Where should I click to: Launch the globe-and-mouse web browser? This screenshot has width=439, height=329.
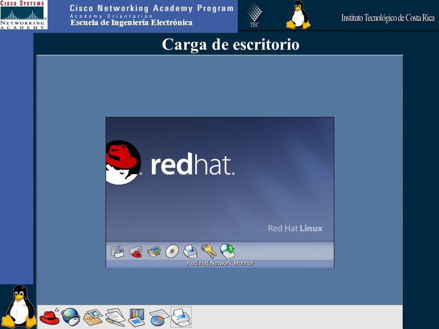[x=70, y=317]
